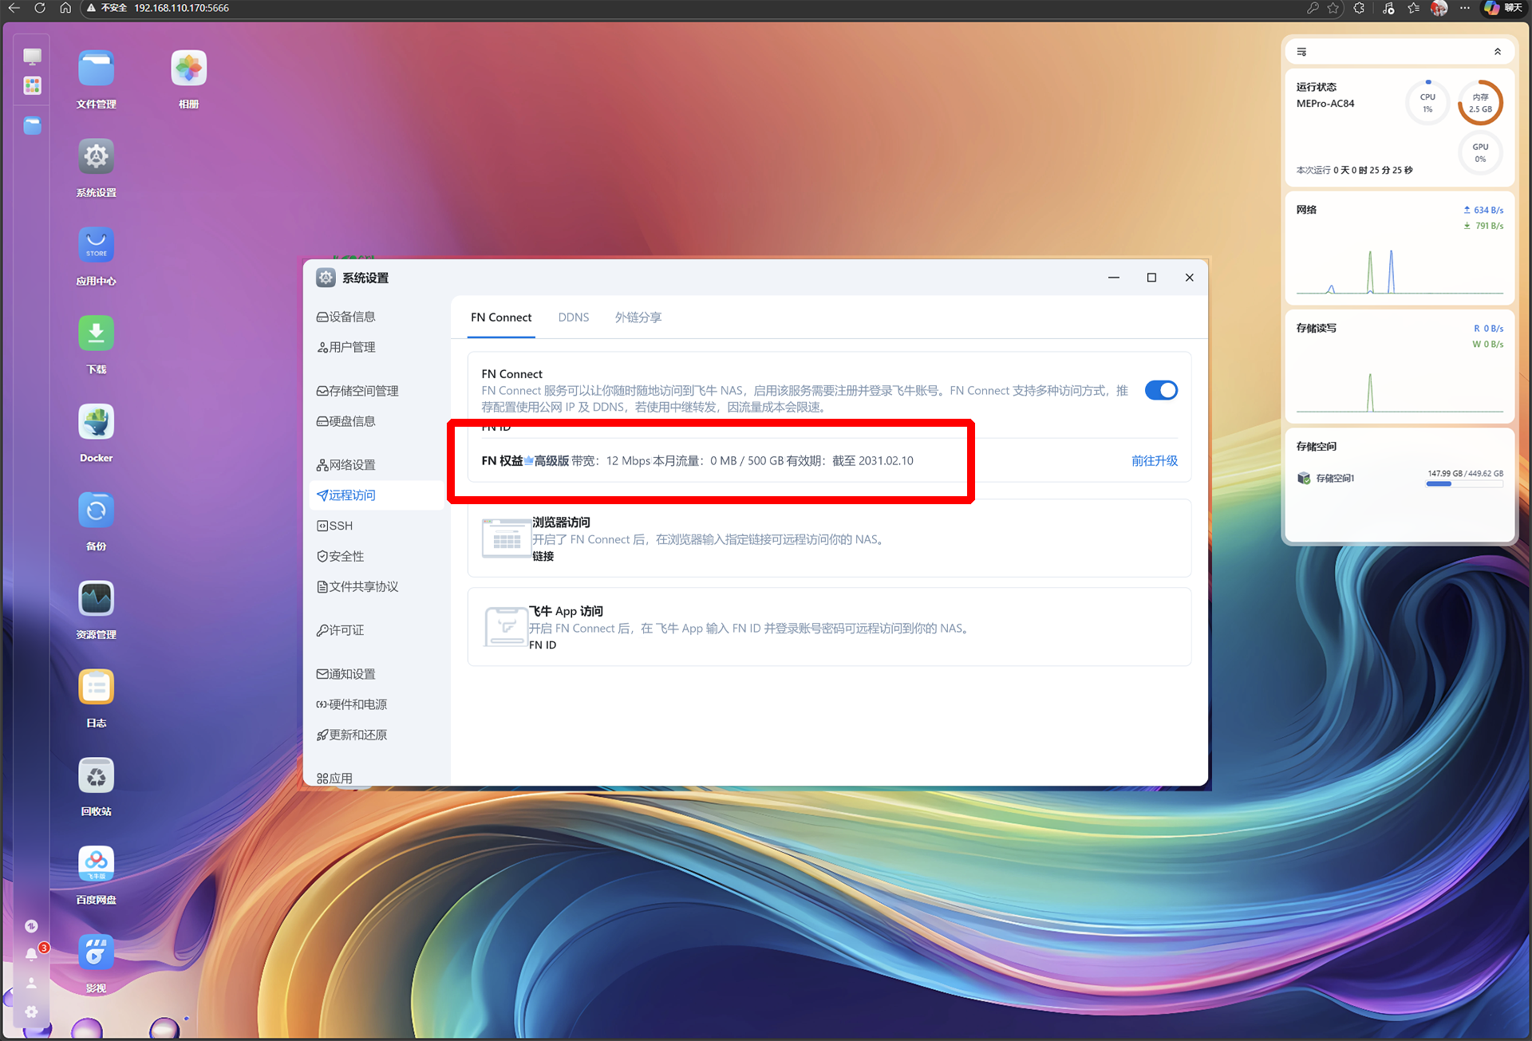
Task: Collapse the status widget panel chevron
Action: (x=1497, y=52)
